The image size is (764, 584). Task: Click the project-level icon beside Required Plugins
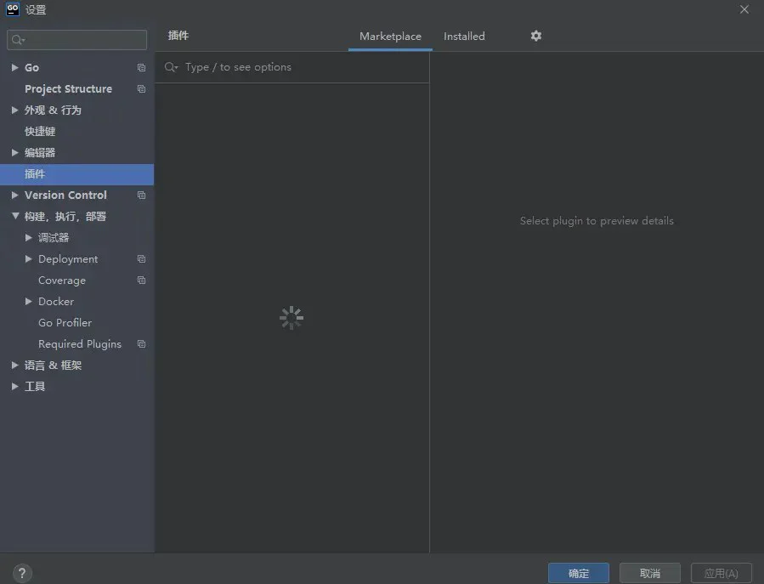coord(141,344)
